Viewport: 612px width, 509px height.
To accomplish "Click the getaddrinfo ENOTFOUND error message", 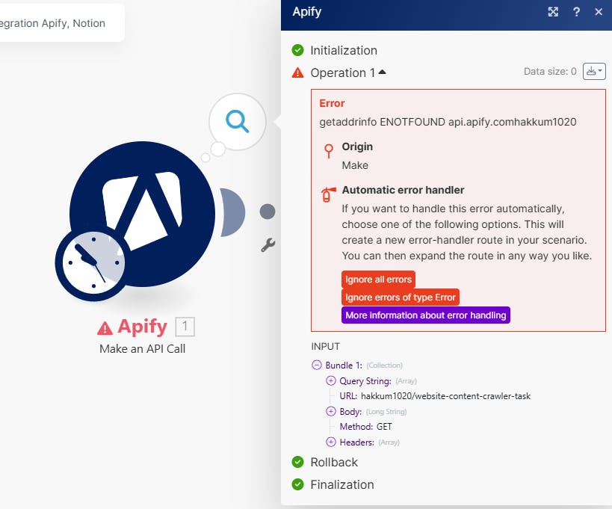I will [x=448, y=122].
